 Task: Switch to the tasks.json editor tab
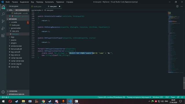coord(38,6)
